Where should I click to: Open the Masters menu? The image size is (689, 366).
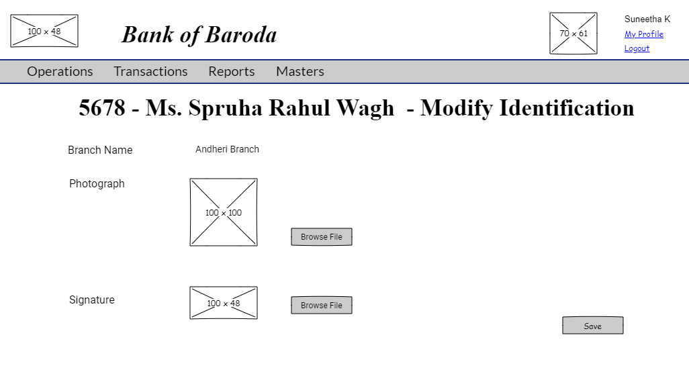tap(300, 71)
